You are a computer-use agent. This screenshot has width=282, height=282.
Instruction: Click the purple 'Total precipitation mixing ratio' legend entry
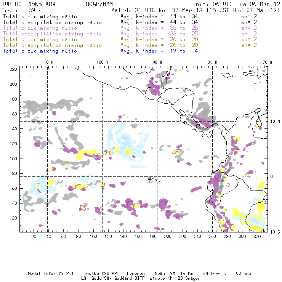[x=52, y=34]
